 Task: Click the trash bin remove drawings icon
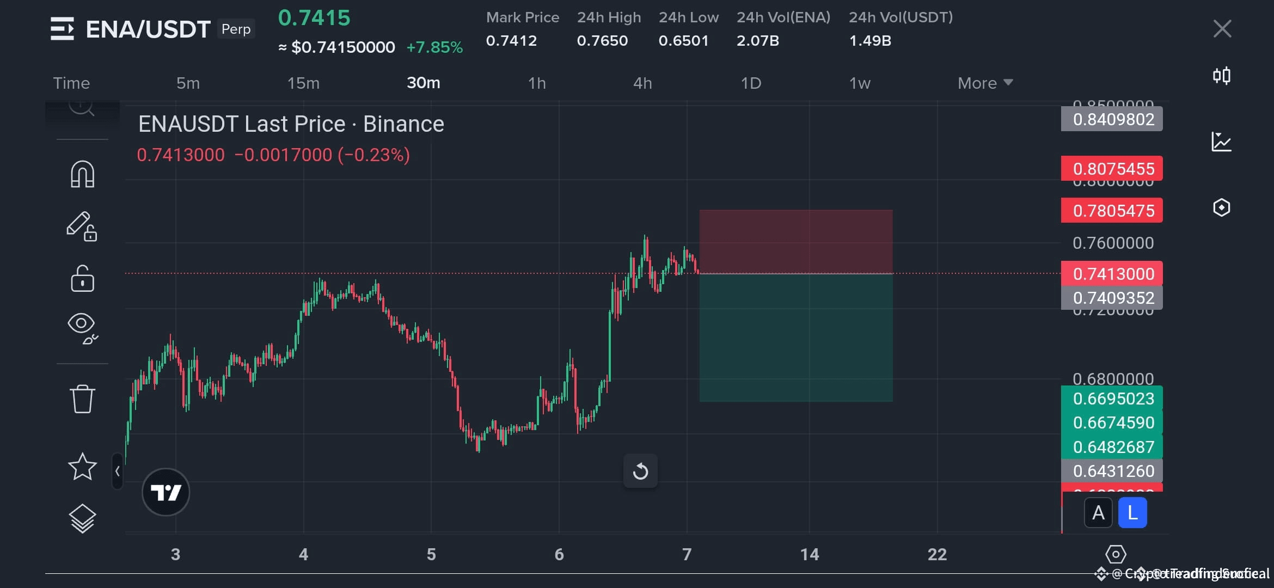pyautogui.click(x=82, y=399)
